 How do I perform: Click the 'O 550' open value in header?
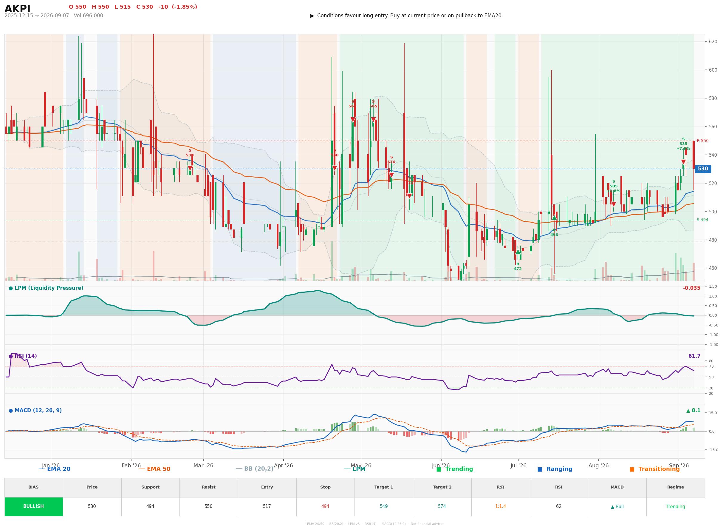[x=78, y=7]
